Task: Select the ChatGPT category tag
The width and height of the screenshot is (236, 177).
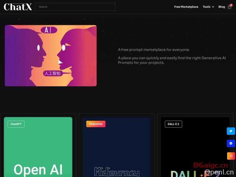Action: point(16,124)
